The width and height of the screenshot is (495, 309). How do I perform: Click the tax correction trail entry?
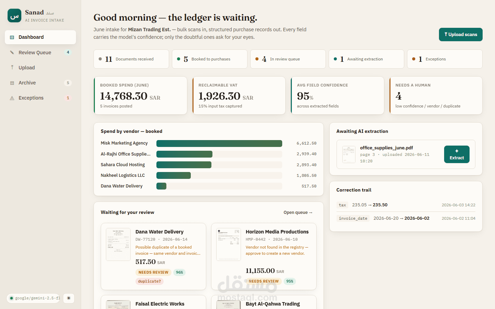coord(406,205)
